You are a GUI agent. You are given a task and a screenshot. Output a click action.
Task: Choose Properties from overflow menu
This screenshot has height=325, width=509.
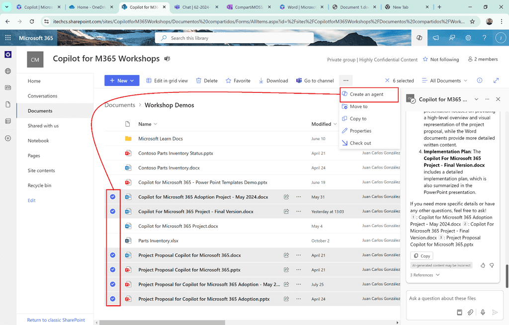pyautogui.click(x=369, y=131)
